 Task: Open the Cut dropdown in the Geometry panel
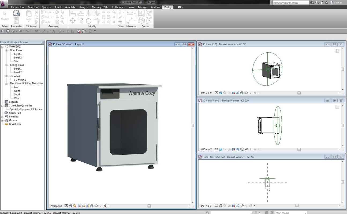pos(51,17)
